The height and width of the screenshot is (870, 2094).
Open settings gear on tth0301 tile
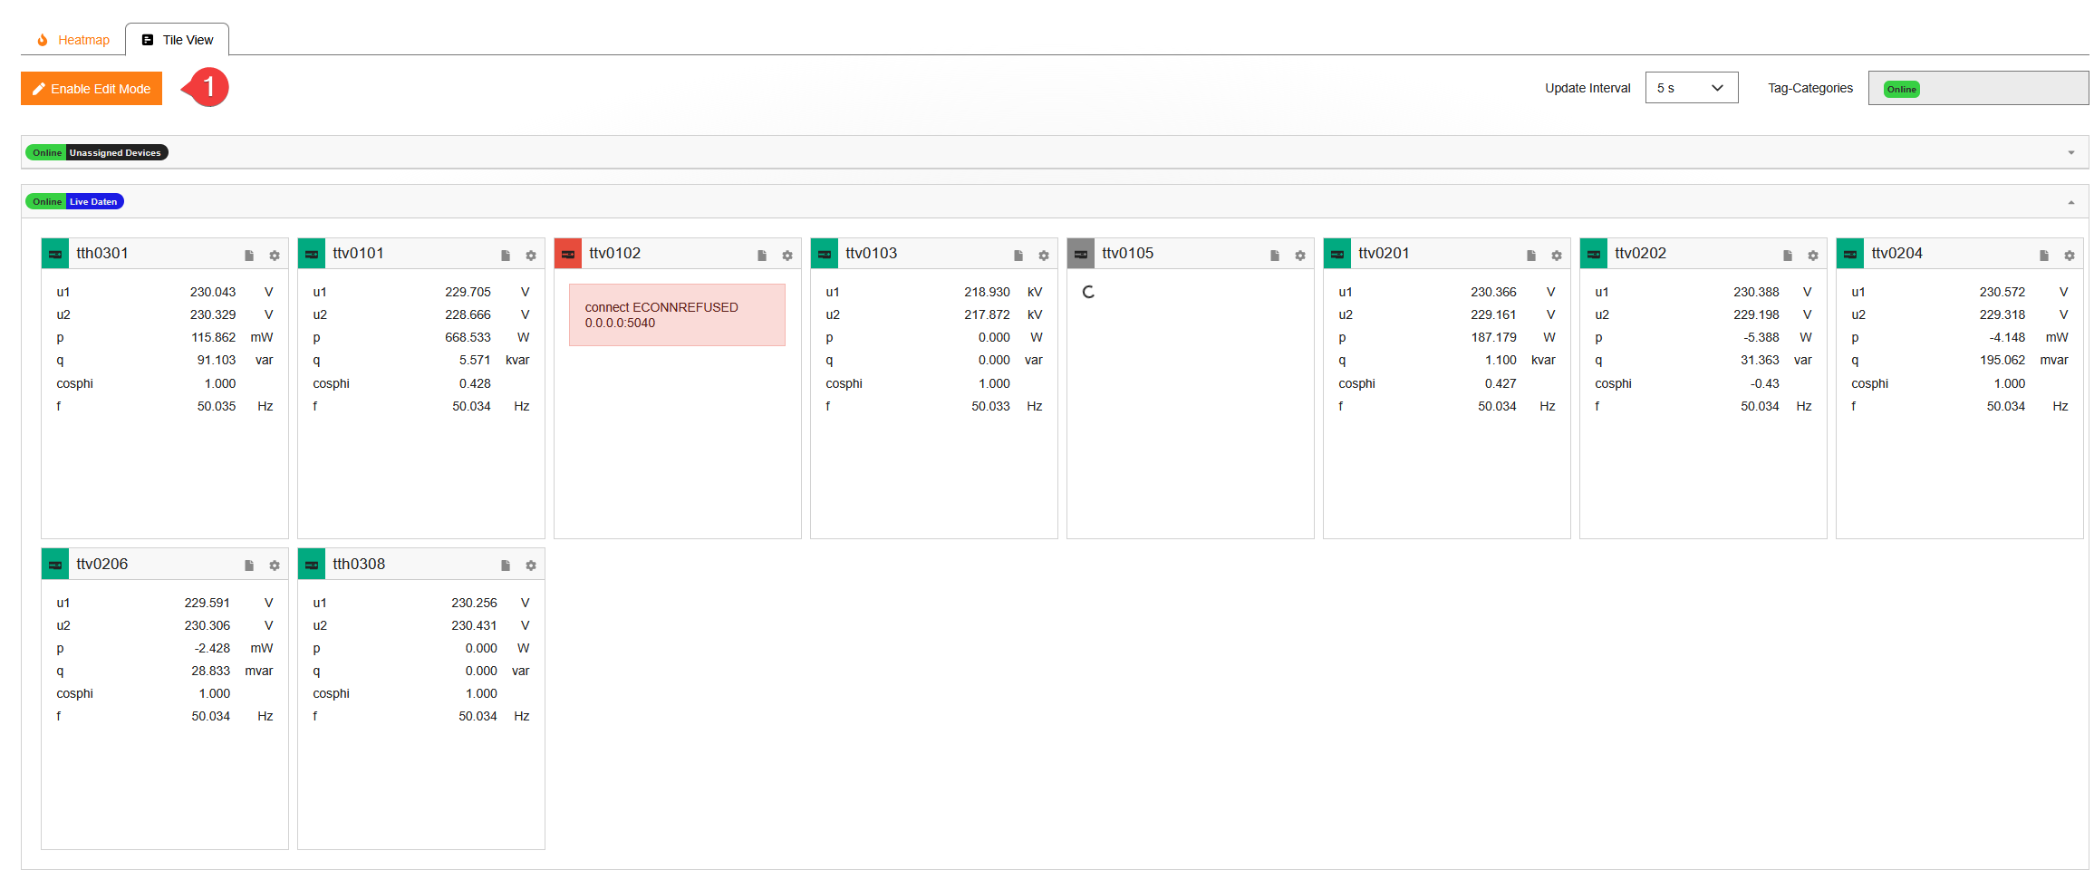pyautogui.click(x=275, y=256)
